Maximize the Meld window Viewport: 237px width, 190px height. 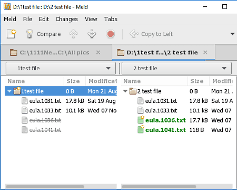tap(224, 7)
